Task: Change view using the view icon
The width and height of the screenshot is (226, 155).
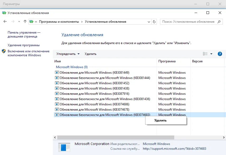Action: click(x=205, y=54)
